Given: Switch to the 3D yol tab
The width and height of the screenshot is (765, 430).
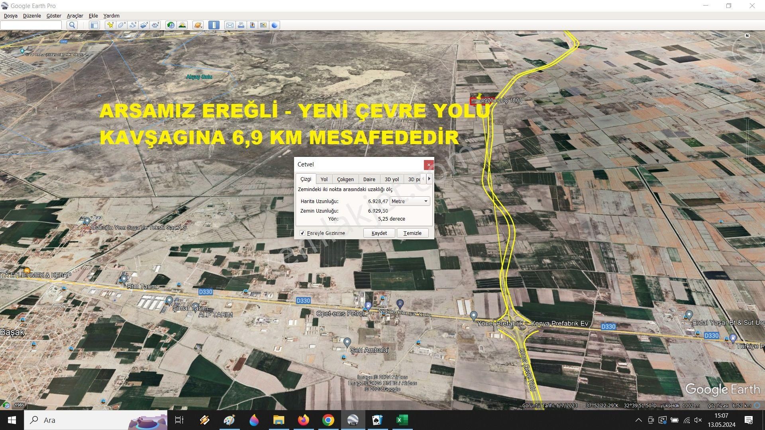Looking at the screenshot, I should (x=392, y=179).
